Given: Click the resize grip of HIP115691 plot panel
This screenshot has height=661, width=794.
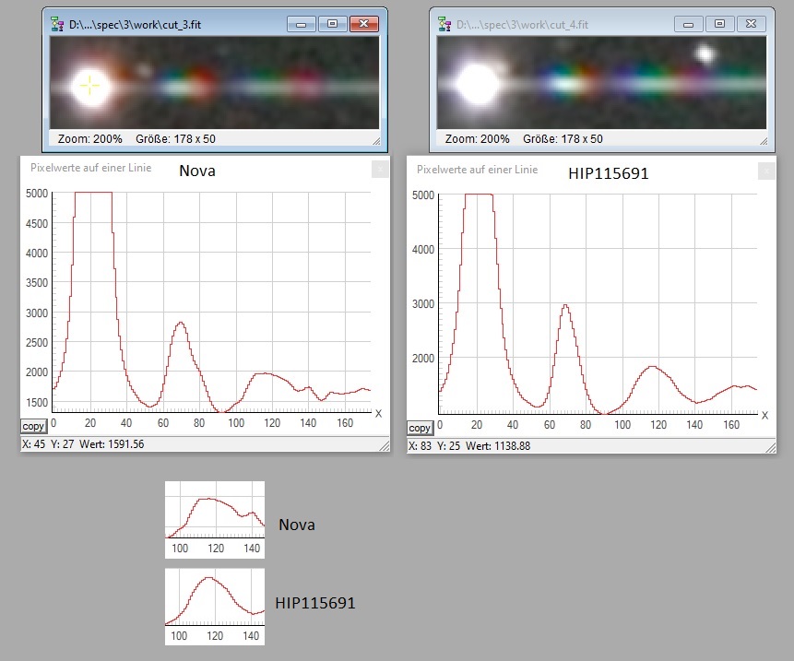Looking at the screenshot, I should coord(771,447).
